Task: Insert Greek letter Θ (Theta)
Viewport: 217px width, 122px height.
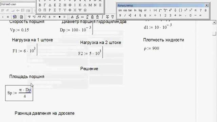Action: click(70, 5)
